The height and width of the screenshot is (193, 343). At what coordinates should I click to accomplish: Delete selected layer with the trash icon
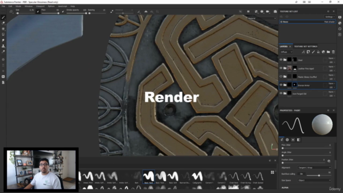(x=333, y=52)
